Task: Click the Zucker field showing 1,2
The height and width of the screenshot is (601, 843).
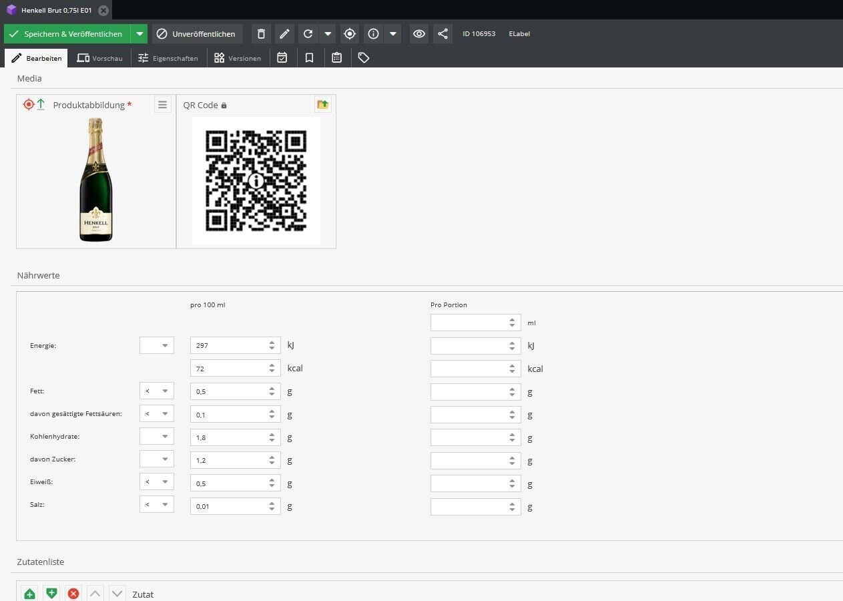Action: [236, 460]
